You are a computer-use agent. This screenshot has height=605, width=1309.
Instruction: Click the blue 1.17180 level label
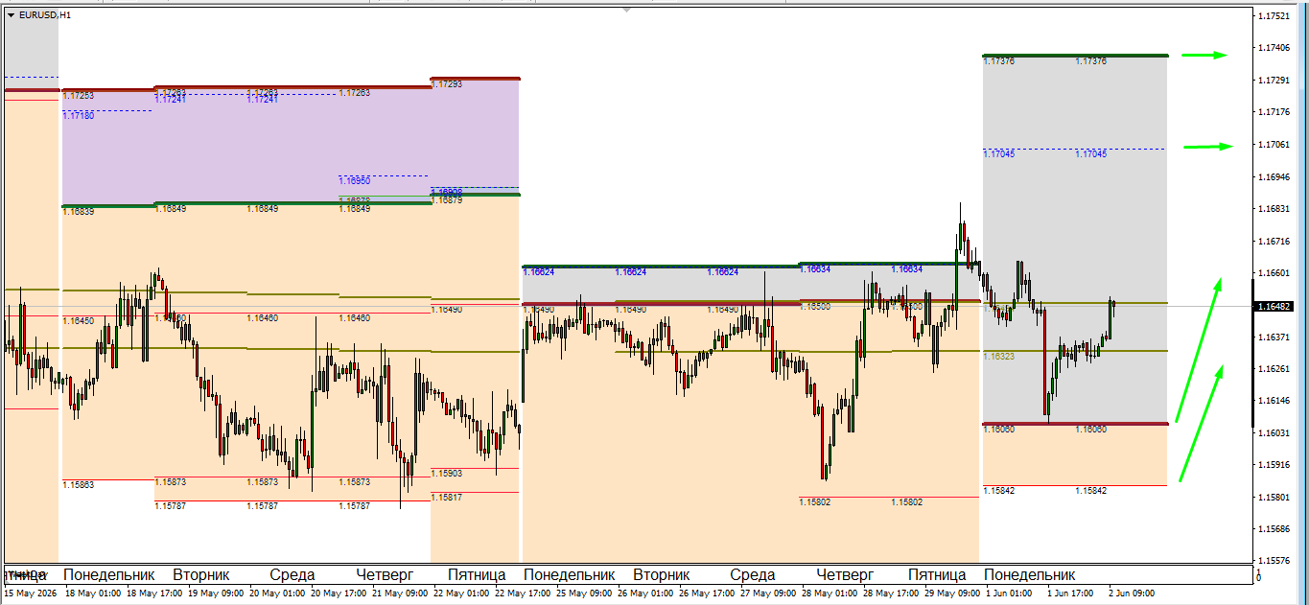tap(79, 116)
